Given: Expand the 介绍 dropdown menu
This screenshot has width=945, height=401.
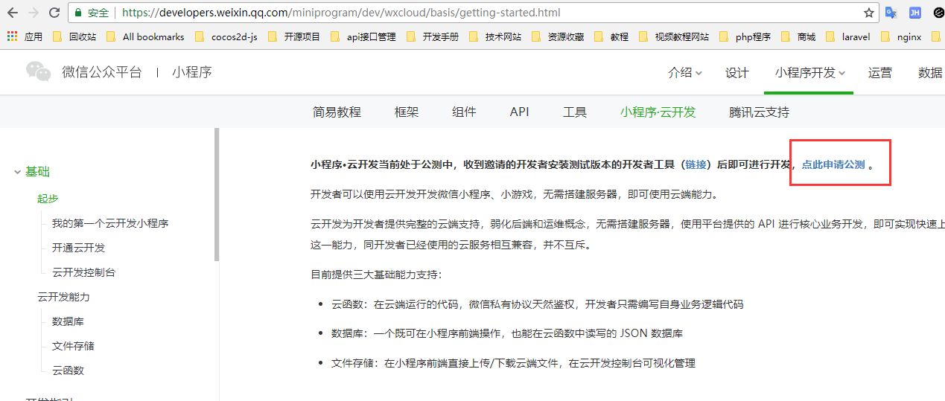Looking at the screenshot, I should (x=685, y=72).
